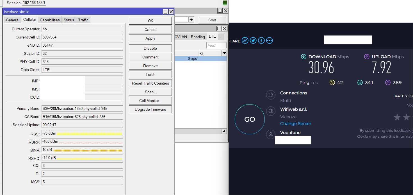Rate with the first star
The height and width of the screenshot is (195, 413).
point(397,117)
